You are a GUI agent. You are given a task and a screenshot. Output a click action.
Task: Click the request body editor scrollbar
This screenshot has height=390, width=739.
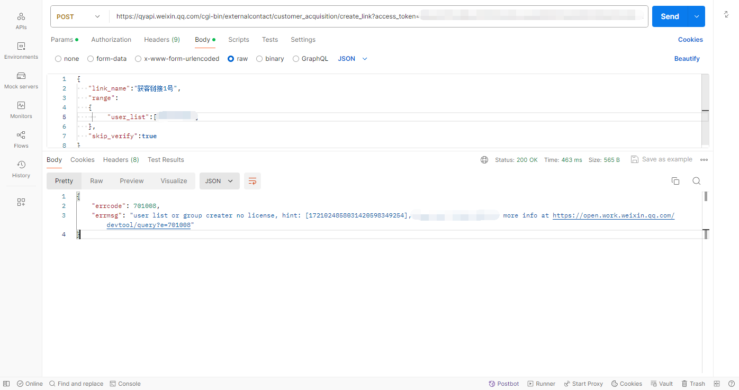[705, 111]
